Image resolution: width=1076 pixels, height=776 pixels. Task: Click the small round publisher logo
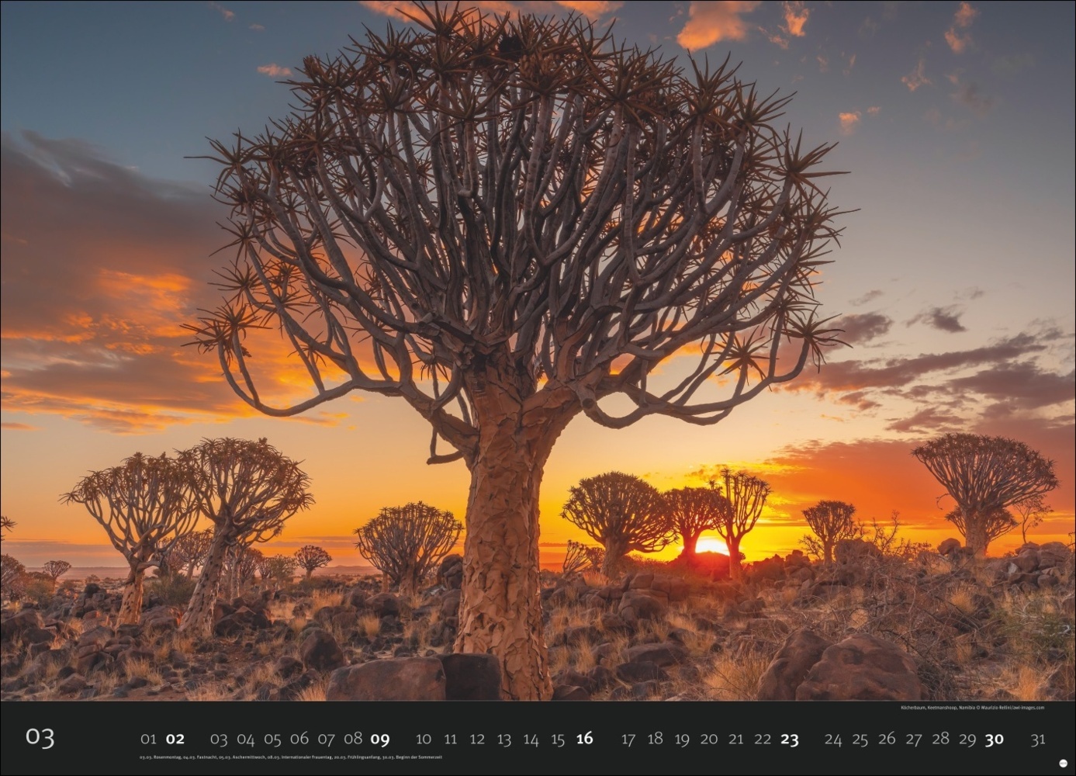tap(1062, 763)
